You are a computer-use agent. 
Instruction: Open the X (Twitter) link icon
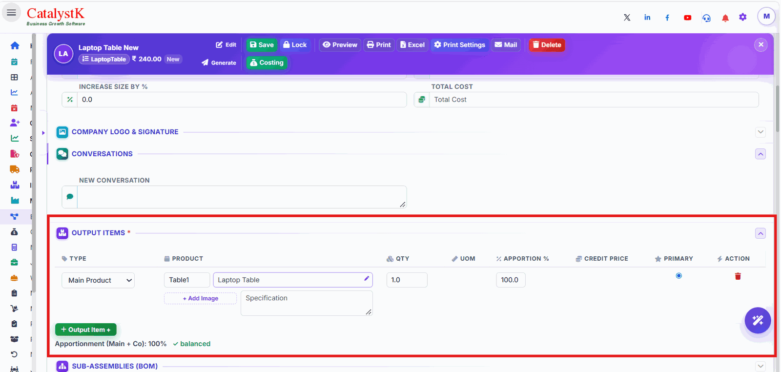[x=627, y=18]
